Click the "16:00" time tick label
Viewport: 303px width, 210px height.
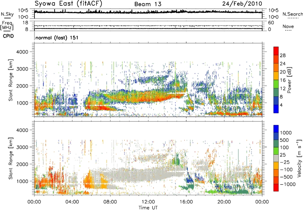[x=186, y=202]
